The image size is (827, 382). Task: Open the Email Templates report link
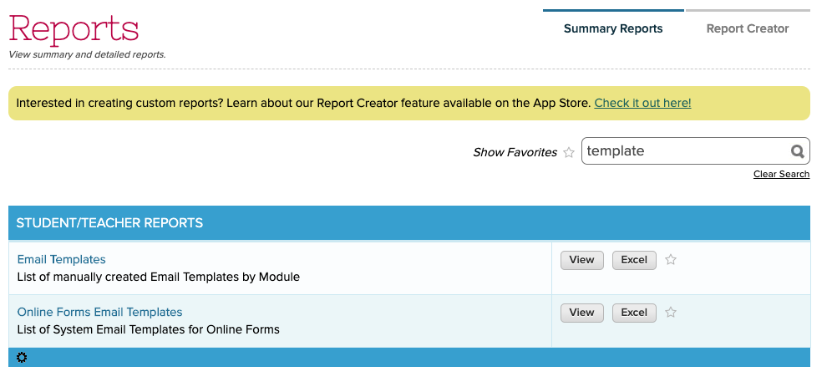point(62,259)
